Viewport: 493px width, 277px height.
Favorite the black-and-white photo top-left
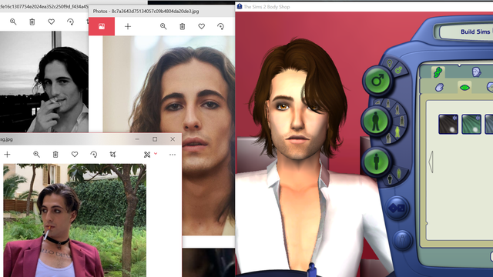click(52, 22)
